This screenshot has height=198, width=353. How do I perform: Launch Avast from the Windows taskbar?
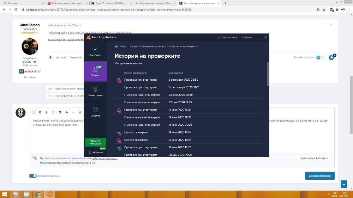[x=49, y=194]
